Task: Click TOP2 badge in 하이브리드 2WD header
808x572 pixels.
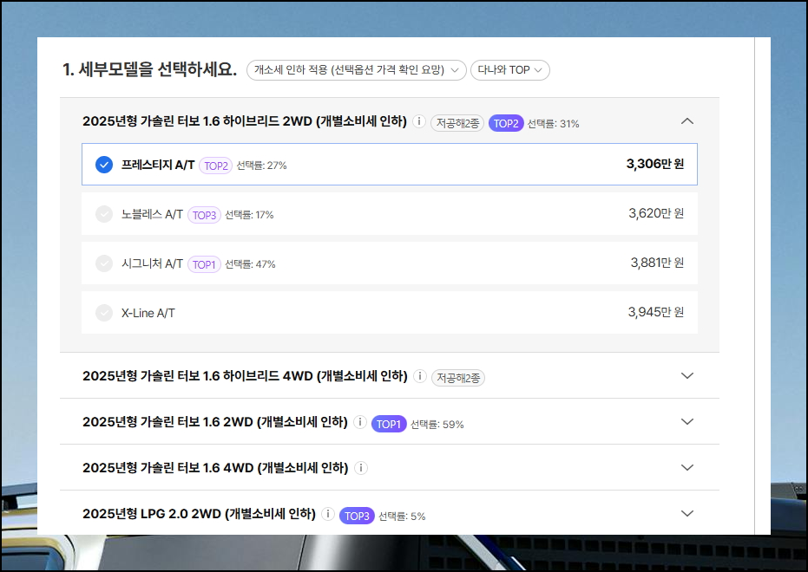Action: click(506, 123)
